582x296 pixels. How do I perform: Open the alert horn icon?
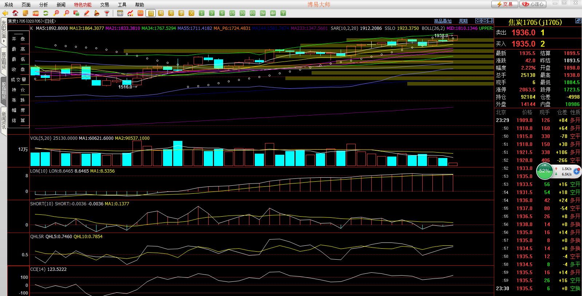pyautogui.click(x=97, y=13)
